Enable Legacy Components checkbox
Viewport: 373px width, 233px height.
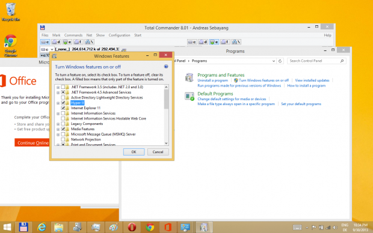[63, 124]
